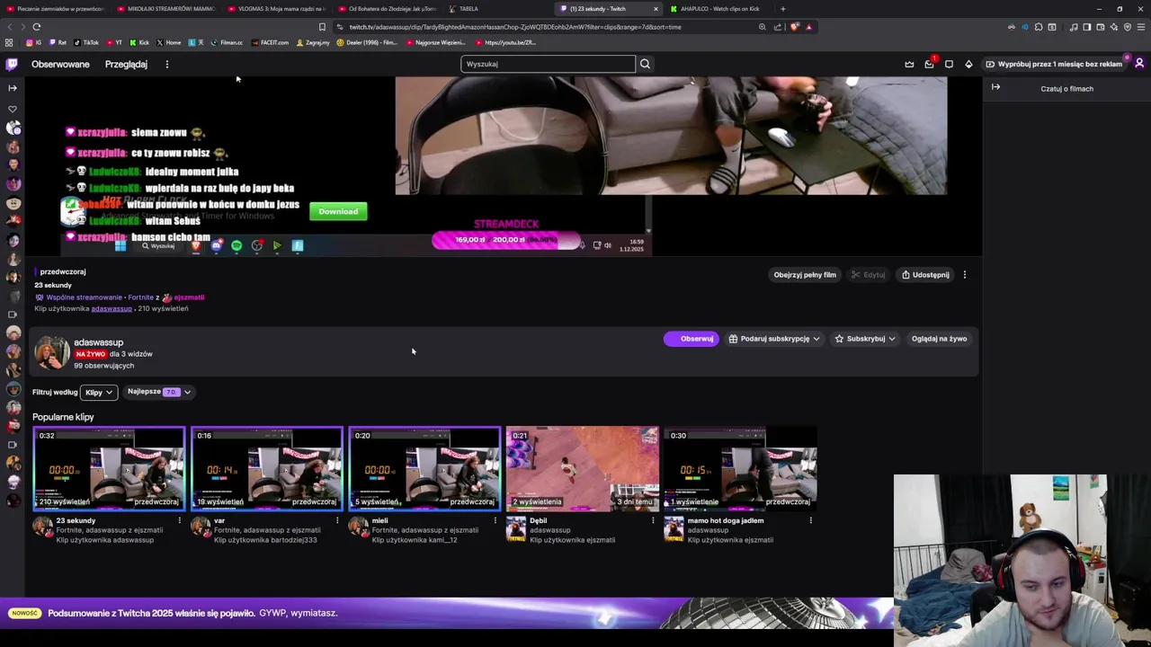Open the TikTok bookmark
The image size is (1151, 647).
(86, 42)
